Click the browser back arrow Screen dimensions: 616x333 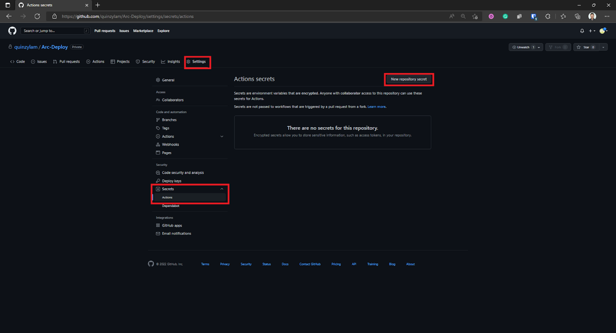(x=9, y=16)
